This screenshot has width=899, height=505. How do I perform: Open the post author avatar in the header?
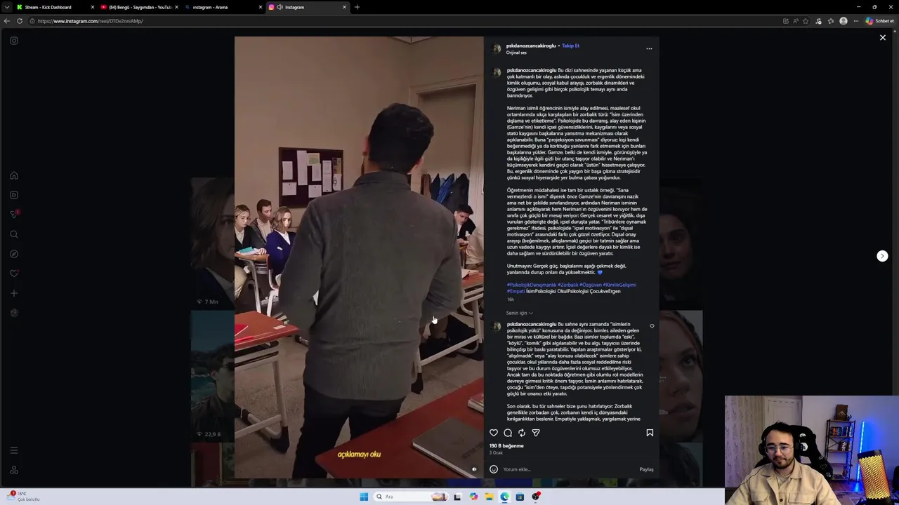click(497, 49)
